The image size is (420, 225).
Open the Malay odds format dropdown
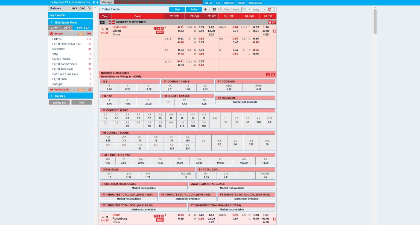click(x=259, y=9)
